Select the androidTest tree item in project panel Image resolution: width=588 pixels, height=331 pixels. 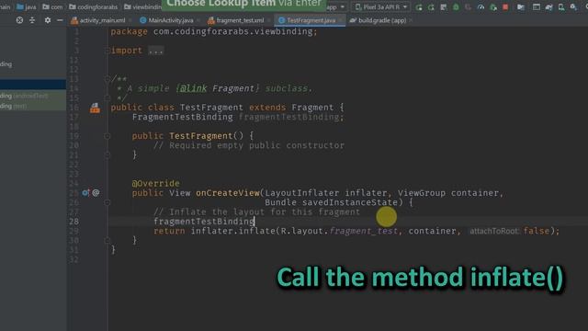pos(33,96)
